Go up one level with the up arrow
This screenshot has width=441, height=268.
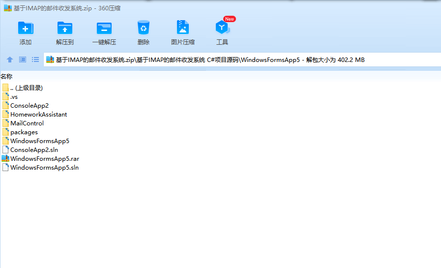click(x=10, y=60)
